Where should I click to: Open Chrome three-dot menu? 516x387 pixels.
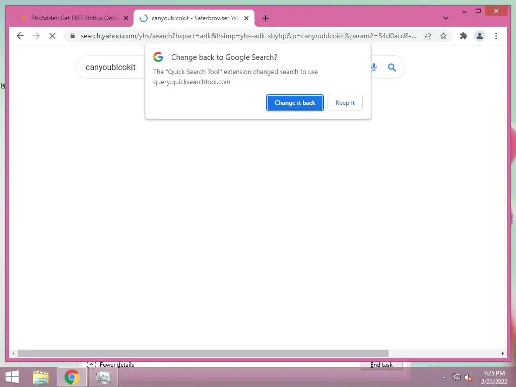tap(496, 36)
